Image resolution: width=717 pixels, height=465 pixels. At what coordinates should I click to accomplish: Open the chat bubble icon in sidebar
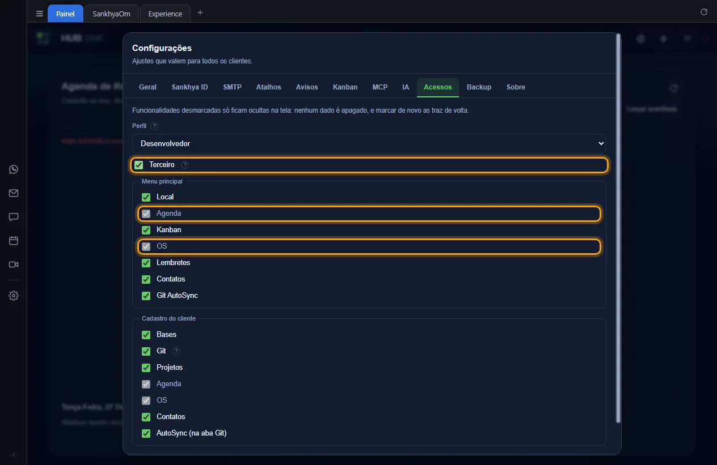click(x=14, y=217)
